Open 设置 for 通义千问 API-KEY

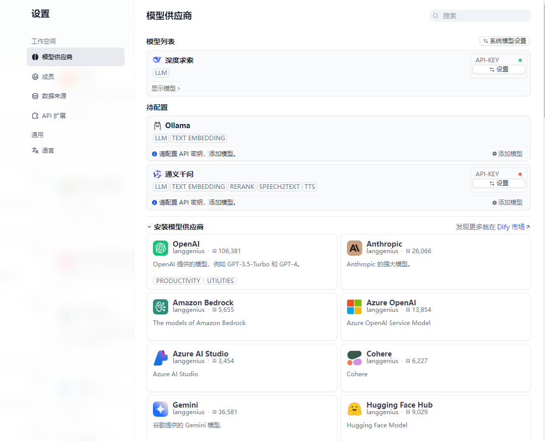[x=499, y=183]
